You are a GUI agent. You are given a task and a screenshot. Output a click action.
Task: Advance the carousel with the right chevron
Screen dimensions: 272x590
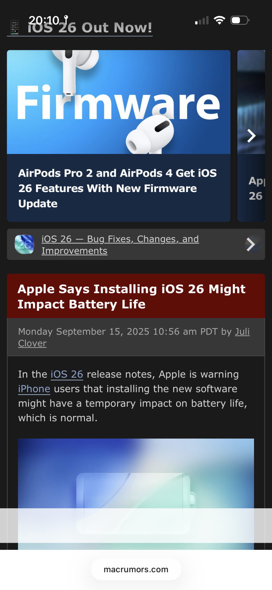tap(251, 136)
